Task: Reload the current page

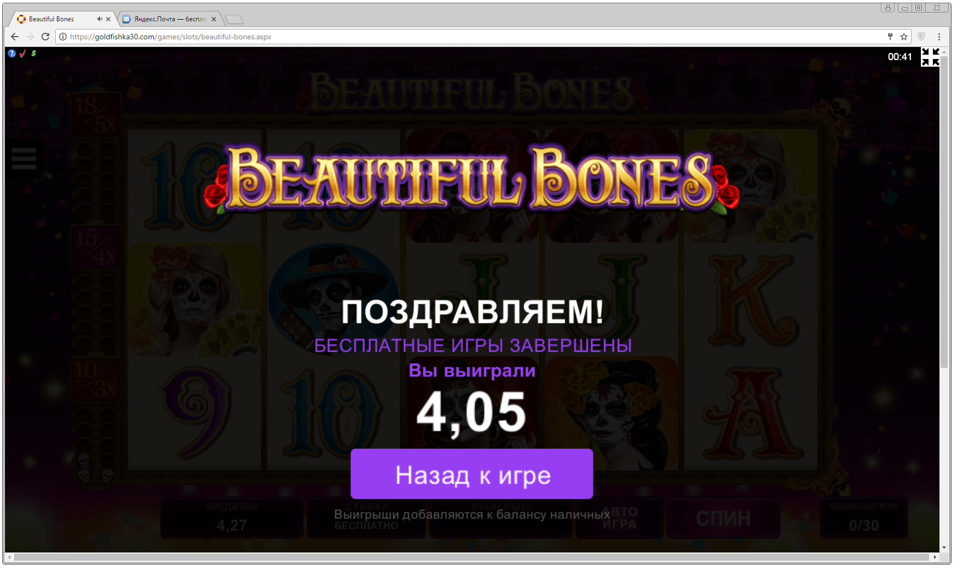Action: 45,37
